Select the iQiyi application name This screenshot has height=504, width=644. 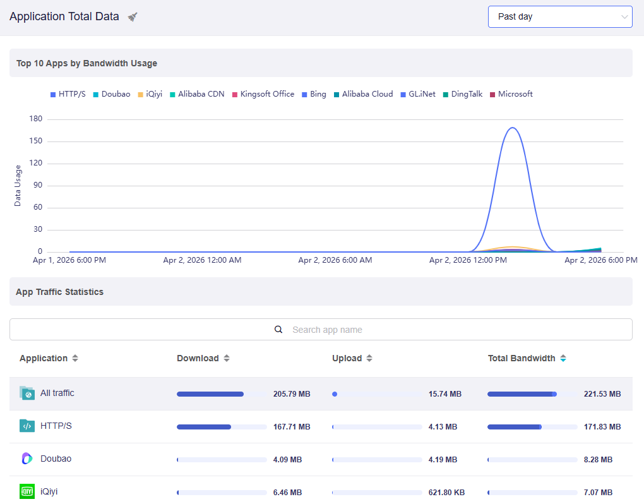pos(49,491)
